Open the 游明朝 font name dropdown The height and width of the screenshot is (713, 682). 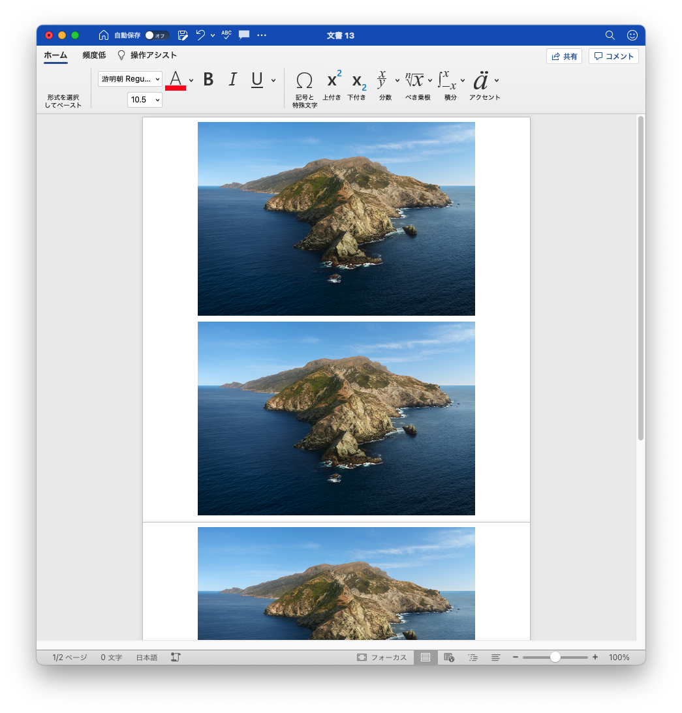click(x=130, y=79)
